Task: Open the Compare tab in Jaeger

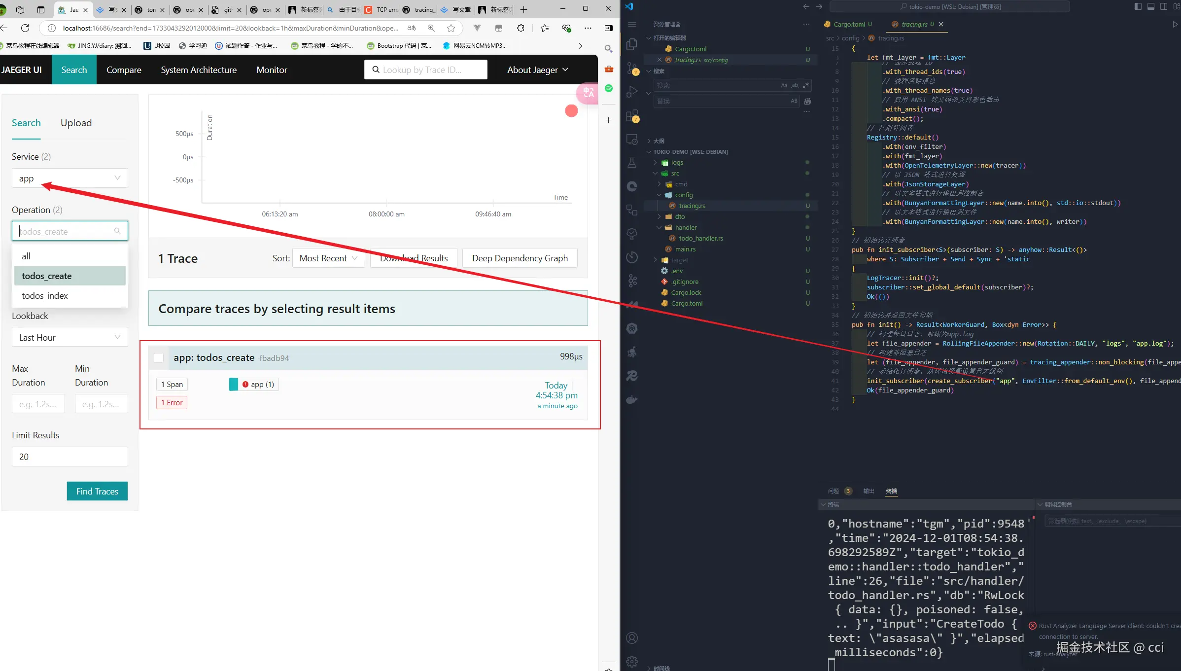Action: (124, 70)
